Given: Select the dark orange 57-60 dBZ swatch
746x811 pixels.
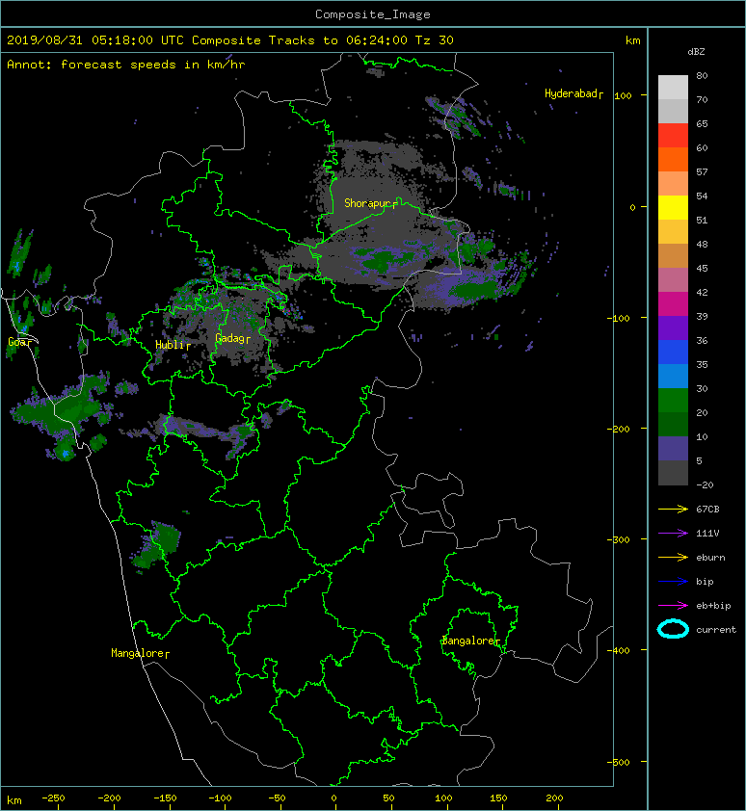Looking at the screenshot, I should click(x=673, y=159).
